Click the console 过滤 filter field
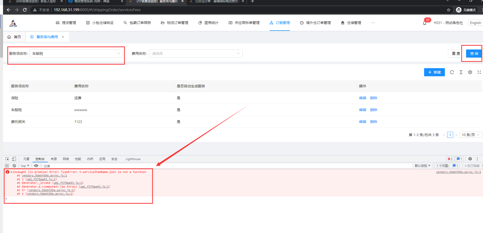Image resolution: width=483 pixels, height=233 pixels. pyautogui.click(x=227, y=166)
